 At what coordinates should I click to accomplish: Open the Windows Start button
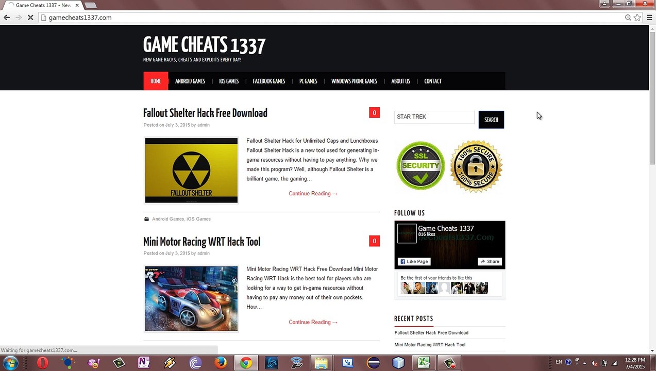[x=10, y=363]
